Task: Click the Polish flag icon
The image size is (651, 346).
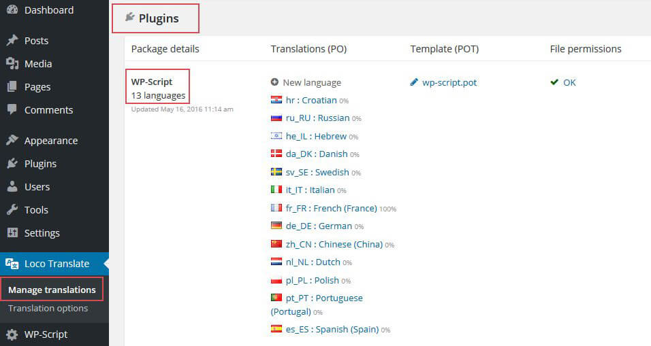Action: tap(276, 279)
